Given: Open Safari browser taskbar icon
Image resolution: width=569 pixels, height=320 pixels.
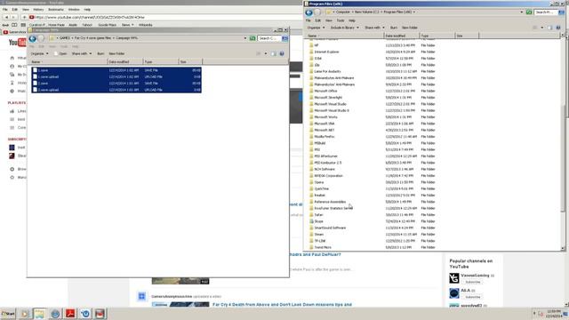Looking at the screenshot, I should 55,314.
